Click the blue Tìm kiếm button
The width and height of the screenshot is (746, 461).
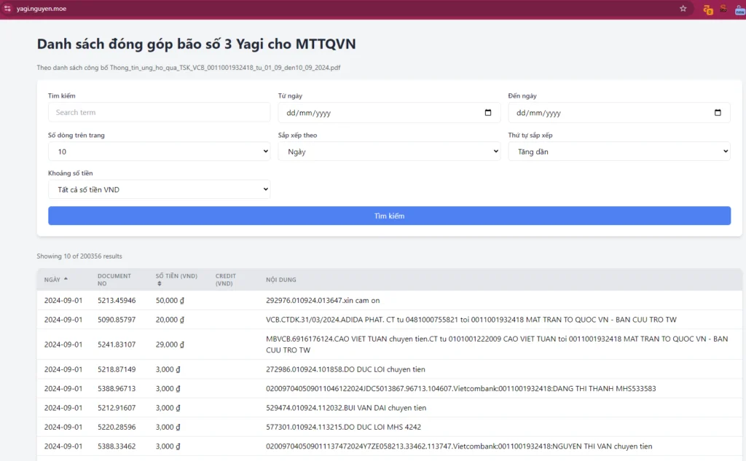click(389, 216)
